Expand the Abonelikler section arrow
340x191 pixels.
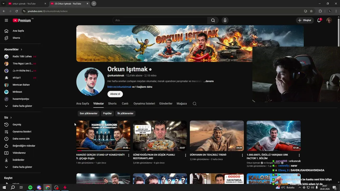(x=22, y=50)
